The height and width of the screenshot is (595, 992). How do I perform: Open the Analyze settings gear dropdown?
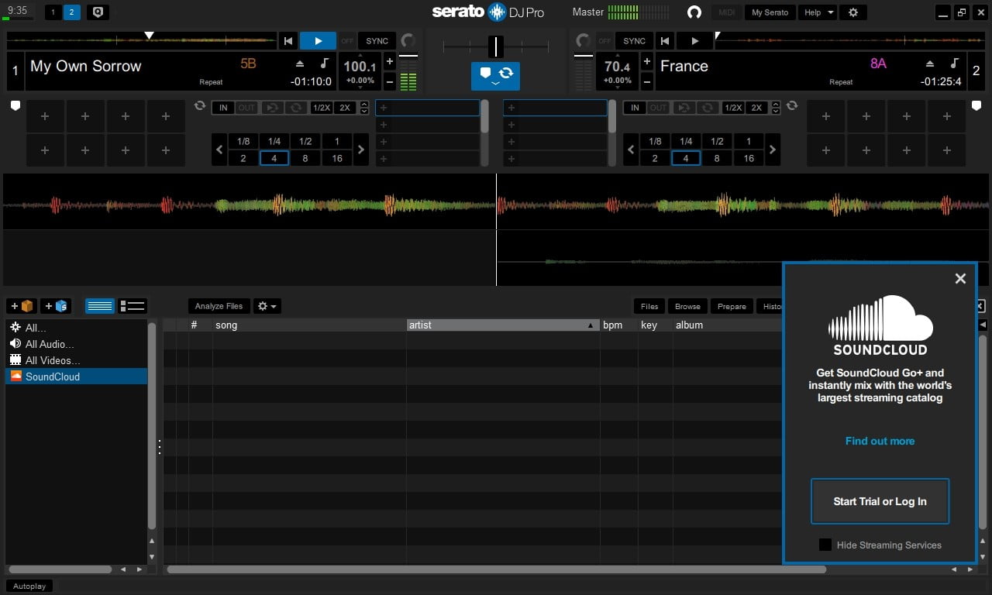point(267,306)
